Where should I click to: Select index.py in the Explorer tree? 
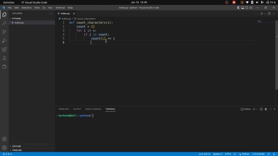pos(32,23)
